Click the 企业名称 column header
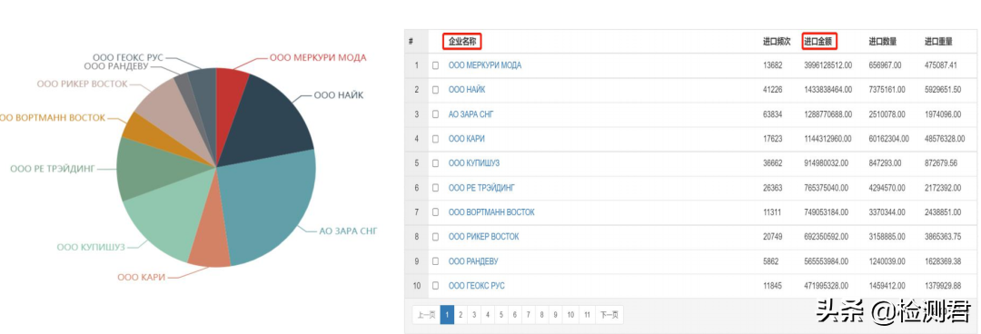The width and height of the screenshot is (981, 334). click(x=463, y=41)
